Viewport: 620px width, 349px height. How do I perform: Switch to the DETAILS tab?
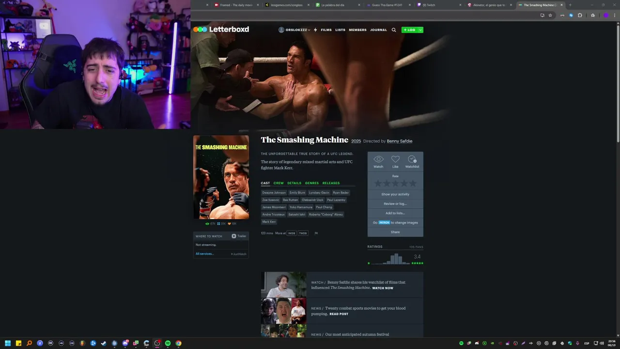click(294, 183)
